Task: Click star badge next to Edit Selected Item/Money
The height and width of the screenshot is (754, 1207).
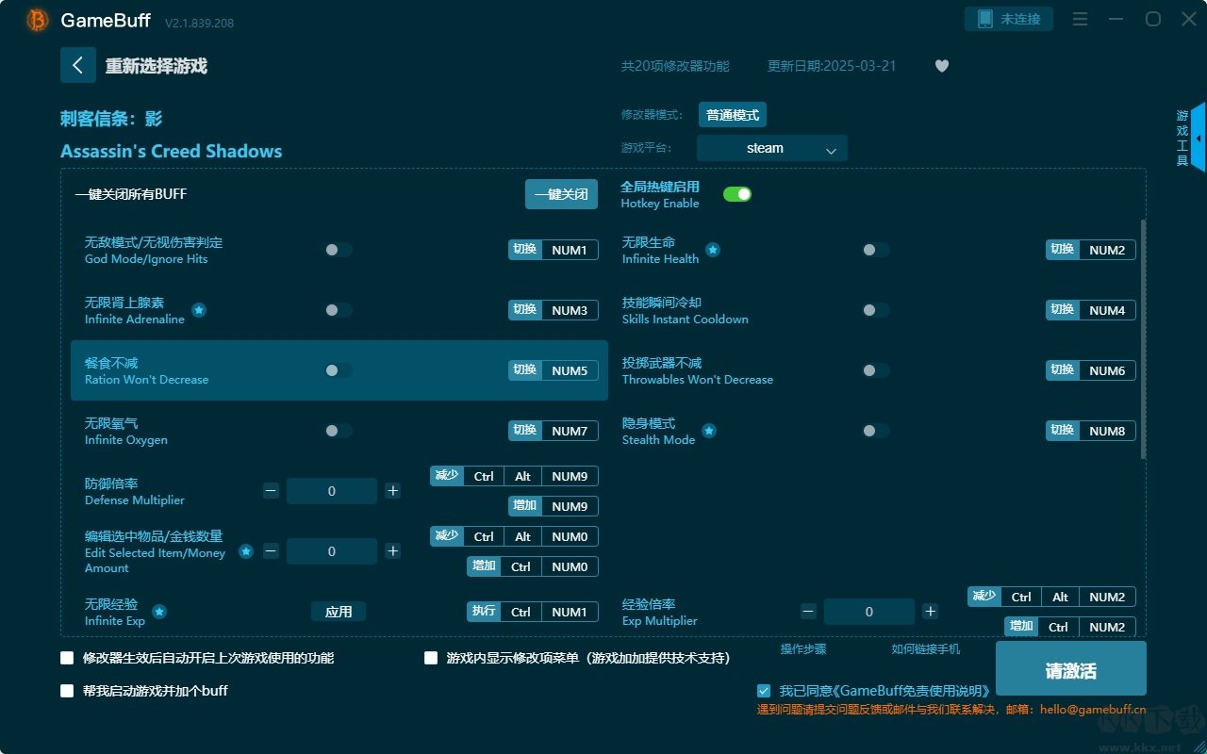Action: (246, 551)
